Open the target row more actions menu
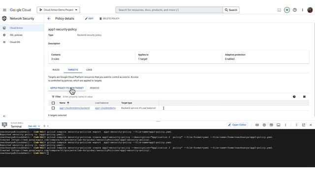Image resolution: width=315 pixels, height=177 pixels. pyautogui.click(x=163, y=108)
